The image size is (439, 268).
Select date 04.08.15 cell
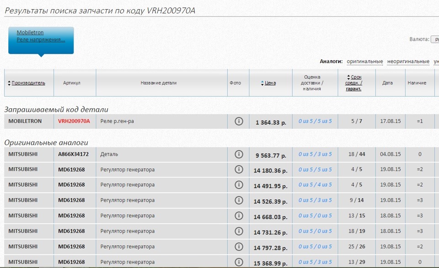[x=390, y=154]
